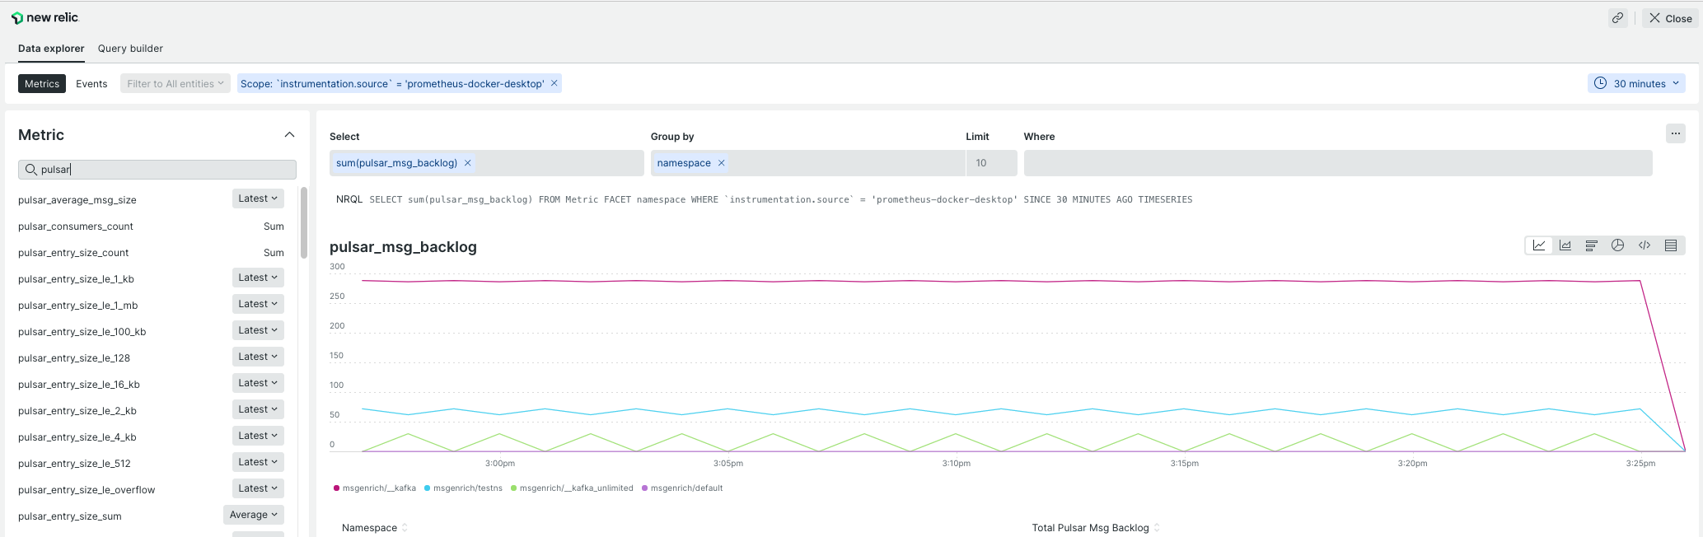
Task: Open the three-dots options menu
Action: pos(1676,133)
